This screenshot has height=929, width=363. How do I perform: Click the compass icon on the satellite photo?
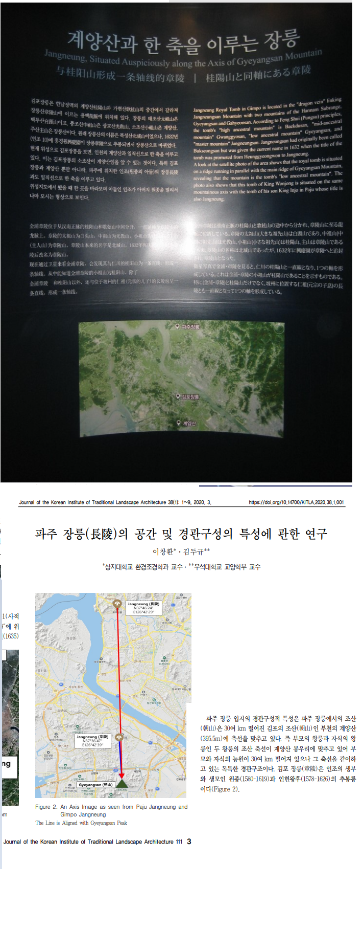(x=88, y=331)
